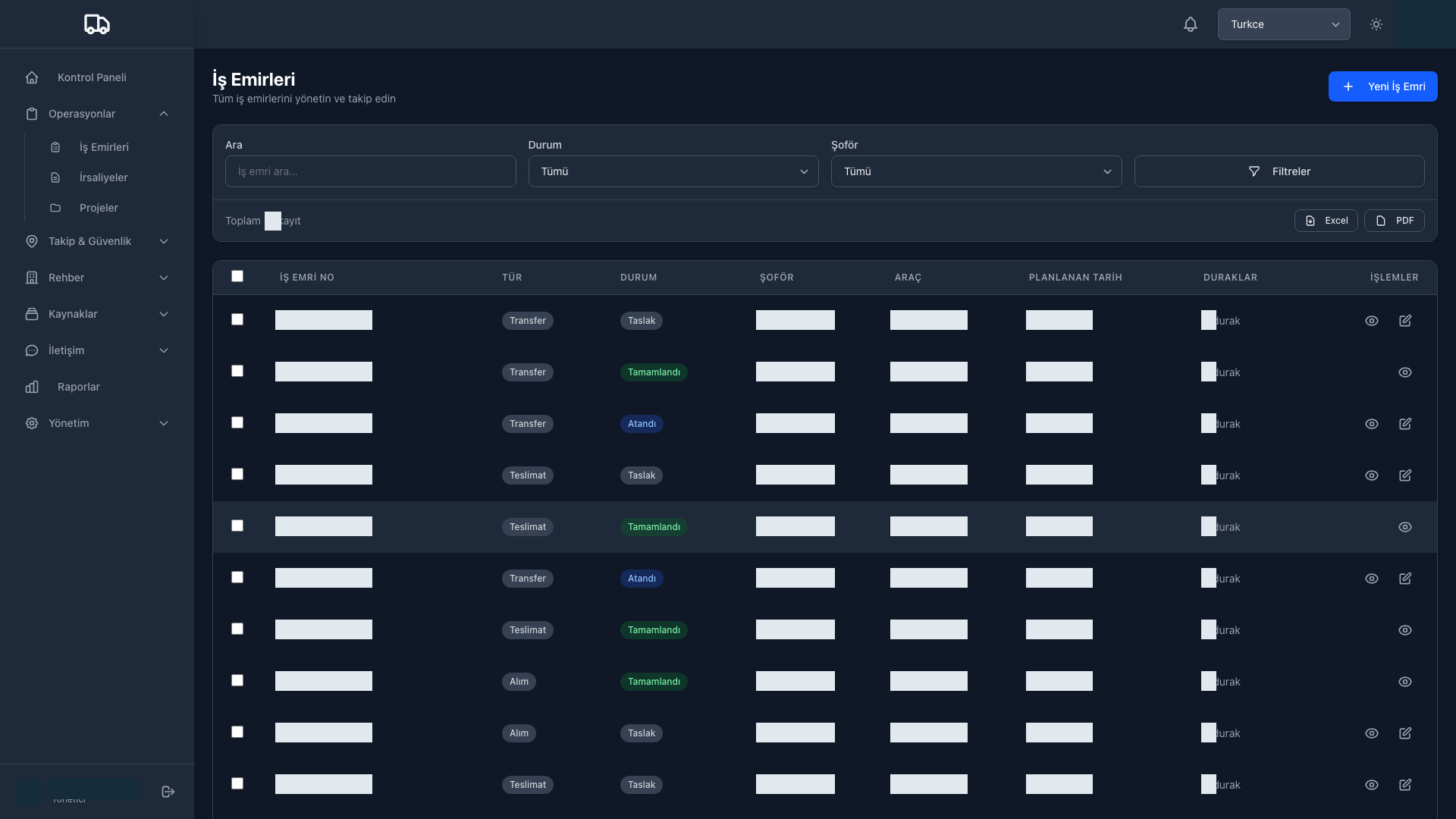Image resolution: width=1456 pixels, height=819 pixels.
Task: Open the notifications bell
Action: coord(1191,24)
